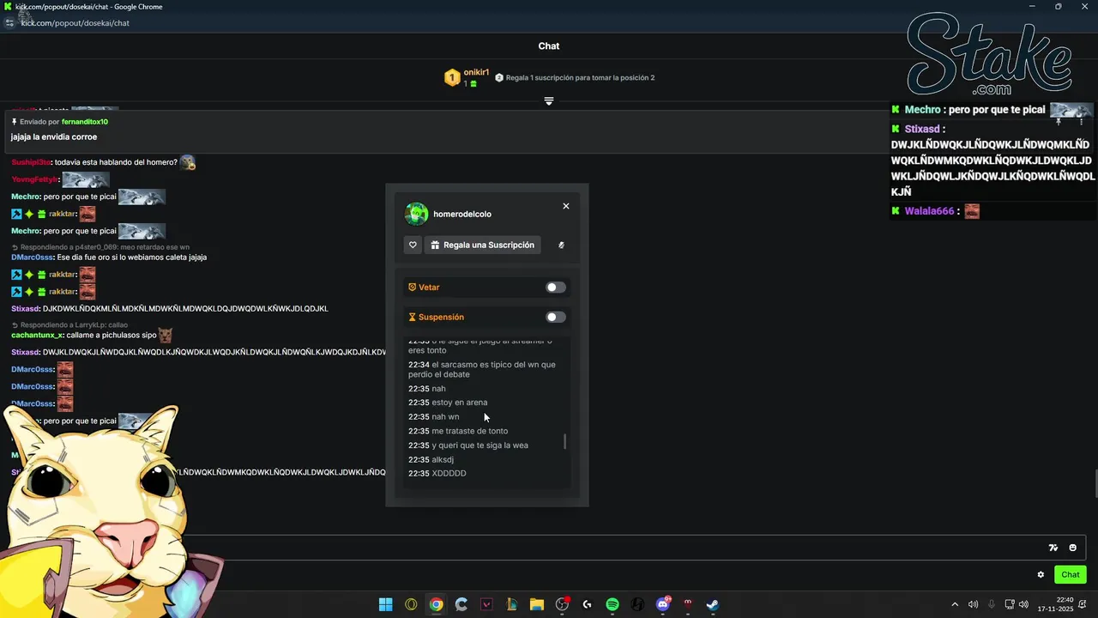
Task: Click the gift hexagon icon beside Regala 1 suscripción
Action: click(499, 78)
